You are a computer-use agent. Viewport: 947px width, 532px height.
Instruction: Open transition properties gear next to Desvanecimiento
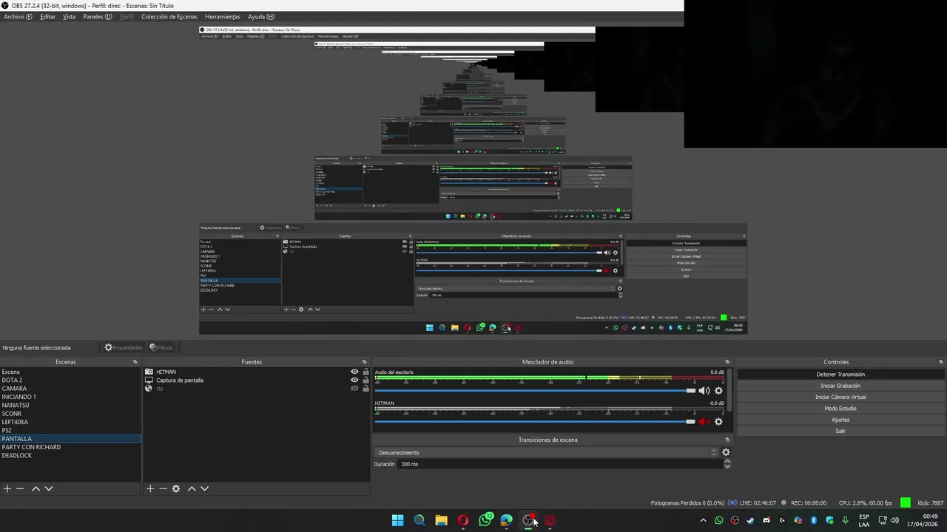pos(726,452)
